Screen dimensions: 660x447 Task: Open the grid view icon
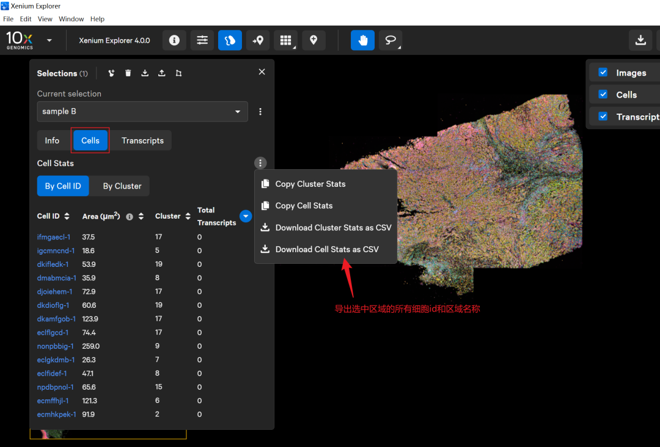[285, 40]
